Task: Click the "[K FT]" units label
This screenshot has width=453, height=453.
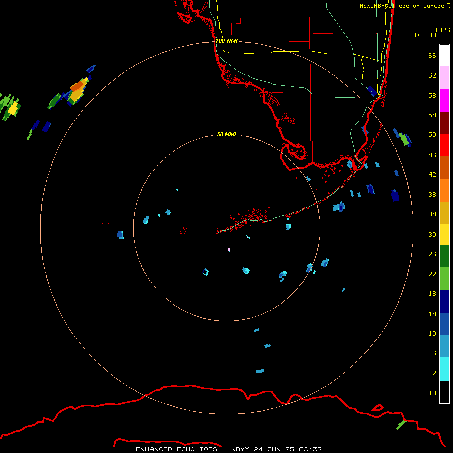Action: pos(425,35)
